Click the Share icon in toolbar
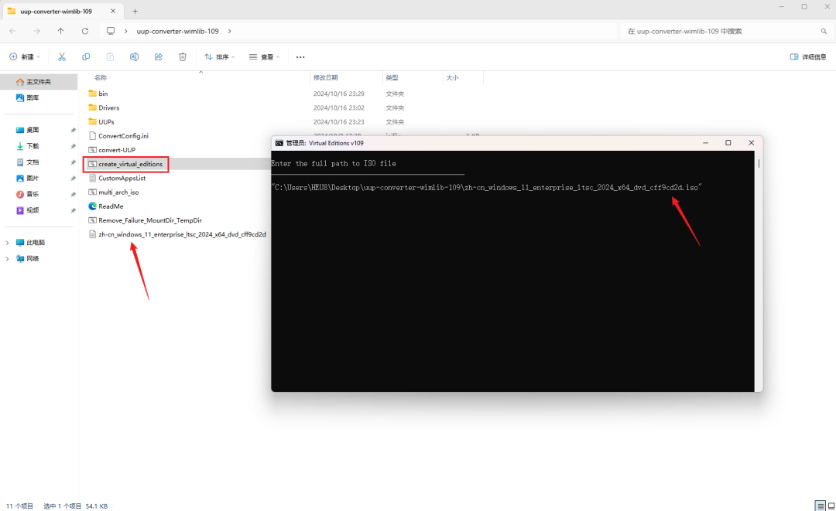This screenshot has width=836, height=511. pos(159,57)
